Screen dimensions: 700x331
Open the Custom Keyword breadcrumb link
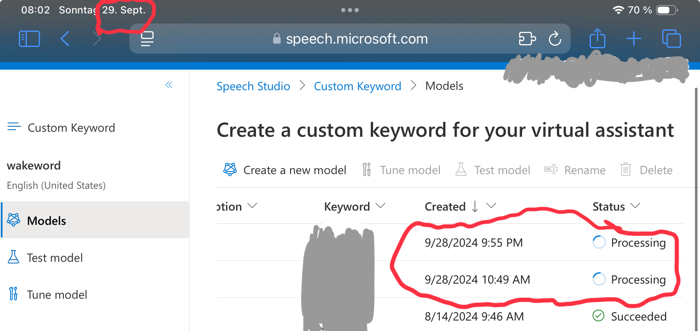pos(358,86)
